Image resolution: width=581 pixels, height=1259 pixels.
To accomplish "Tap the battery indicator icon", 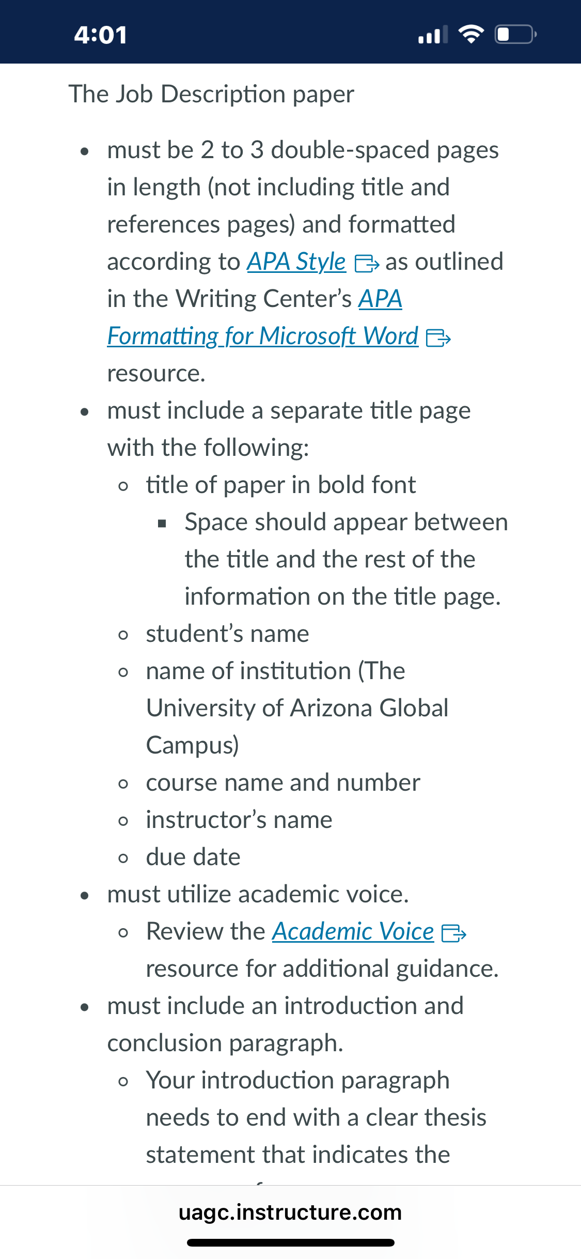I will (x=516, y=35).
